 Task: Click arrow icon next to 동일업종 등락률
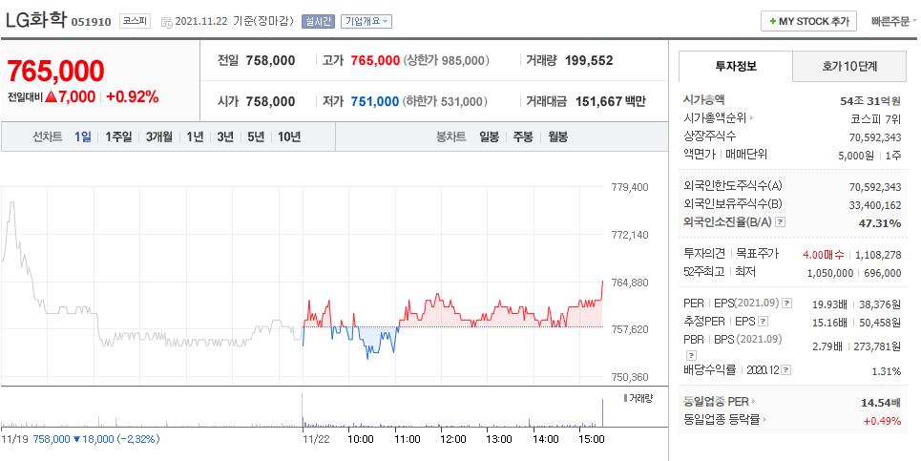(x=764, y=419)
